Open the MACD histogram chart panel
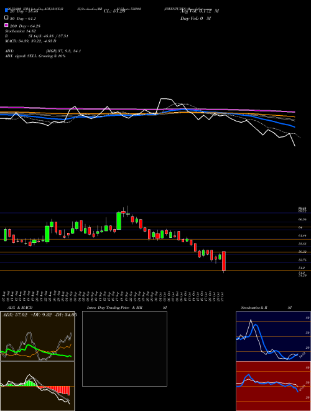This screenshot has height=411, width=311. pos(37,386)
